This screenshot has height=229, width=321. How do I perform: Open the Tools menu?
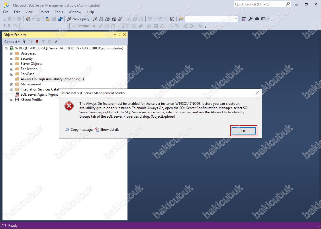pyautogui.click(x=59, y=12)
